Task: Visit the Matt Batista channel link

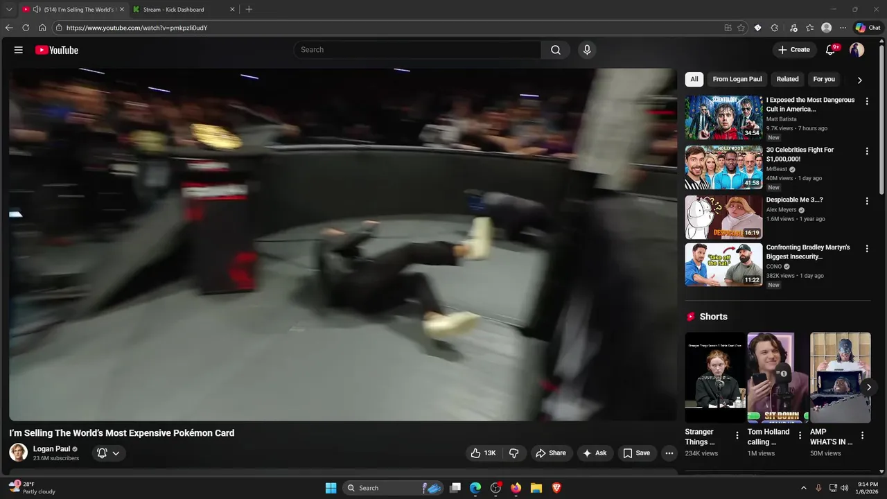Action: pos(781,119)
